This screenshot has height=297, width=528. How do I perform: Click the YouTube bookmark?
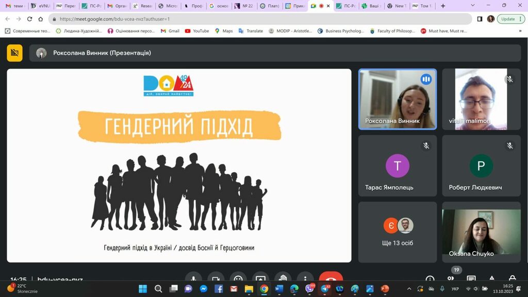(196, 31)
